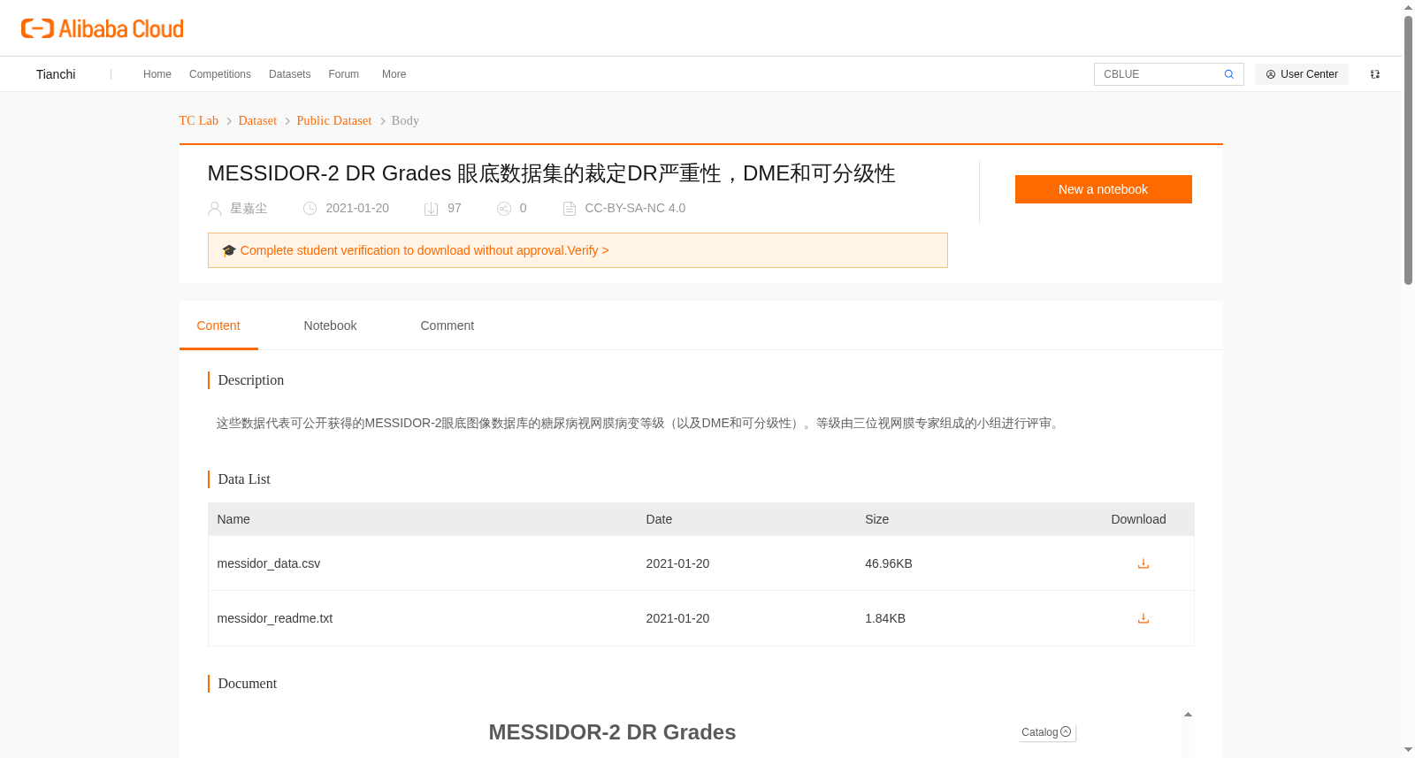Click the document pane scroll-up arrow
The image size is (1415, 758).
click(1188, 714)
